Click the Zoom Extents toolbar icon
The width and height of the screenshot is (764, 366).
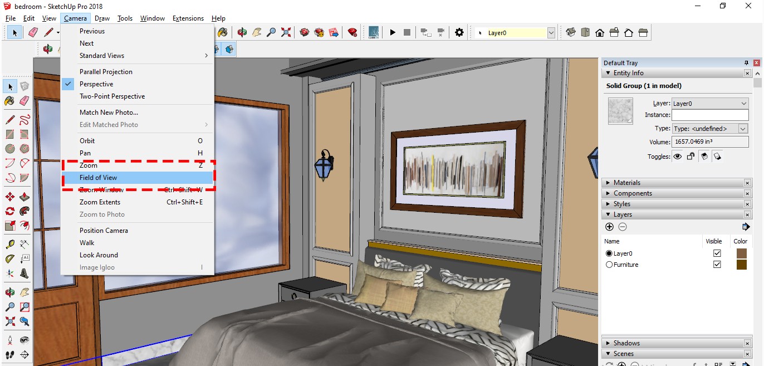point(286,33)
